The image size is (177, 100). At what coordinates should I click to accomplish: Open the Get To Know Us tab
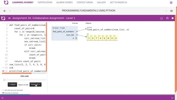click(118, 2)
